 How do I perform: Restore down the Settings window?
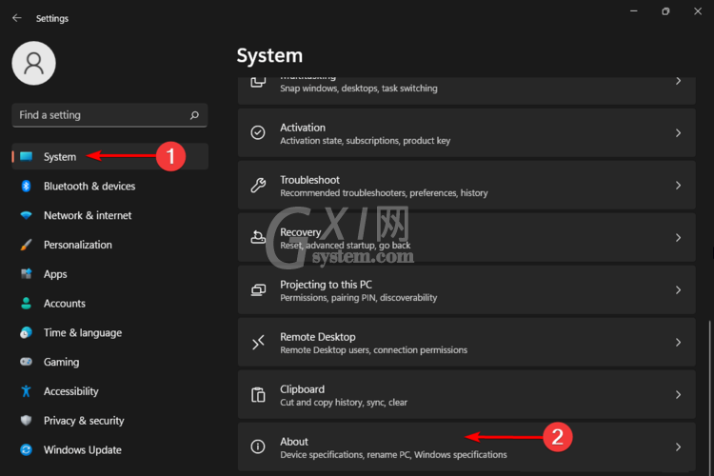point(665,10)
